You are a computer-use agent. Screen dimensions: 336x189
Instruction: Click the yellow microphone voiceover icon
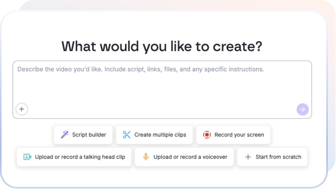coord(146,157)
